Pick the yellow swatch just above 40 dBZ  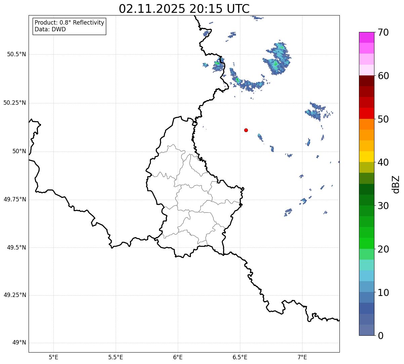(366, 157)
